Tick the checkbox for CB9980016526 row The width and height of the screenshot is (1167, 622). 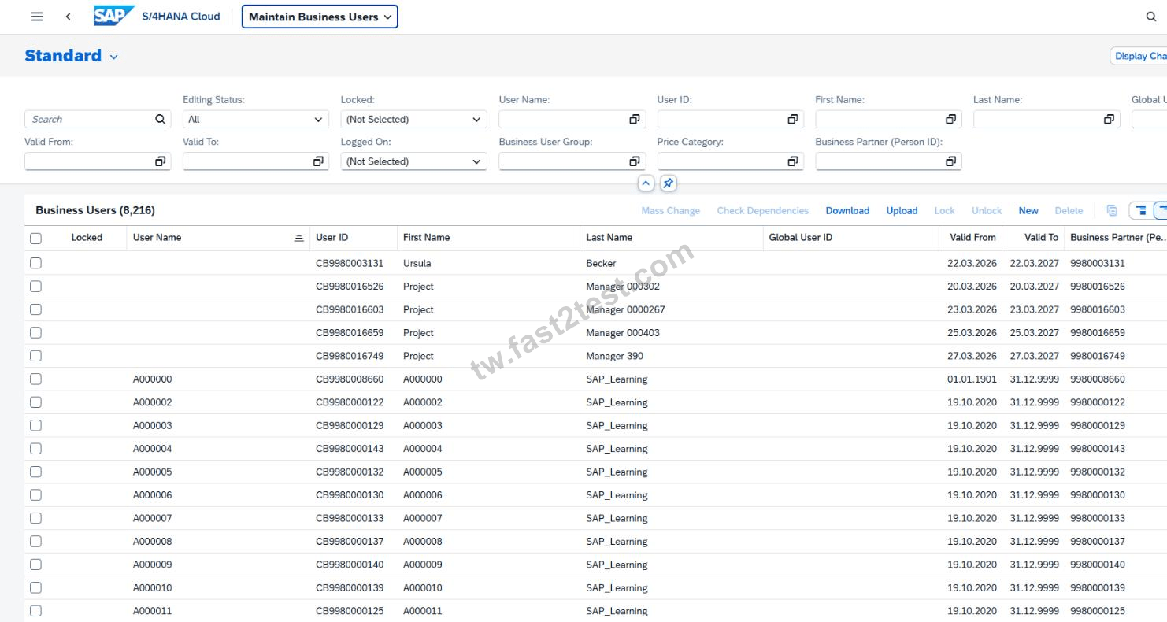pyautogui.click(x=35, y=287)
